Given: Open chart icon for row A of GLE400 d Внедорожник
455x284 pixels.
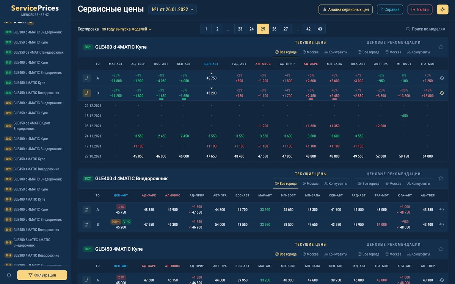Looking at the screenshot, I should pos(87,209).
